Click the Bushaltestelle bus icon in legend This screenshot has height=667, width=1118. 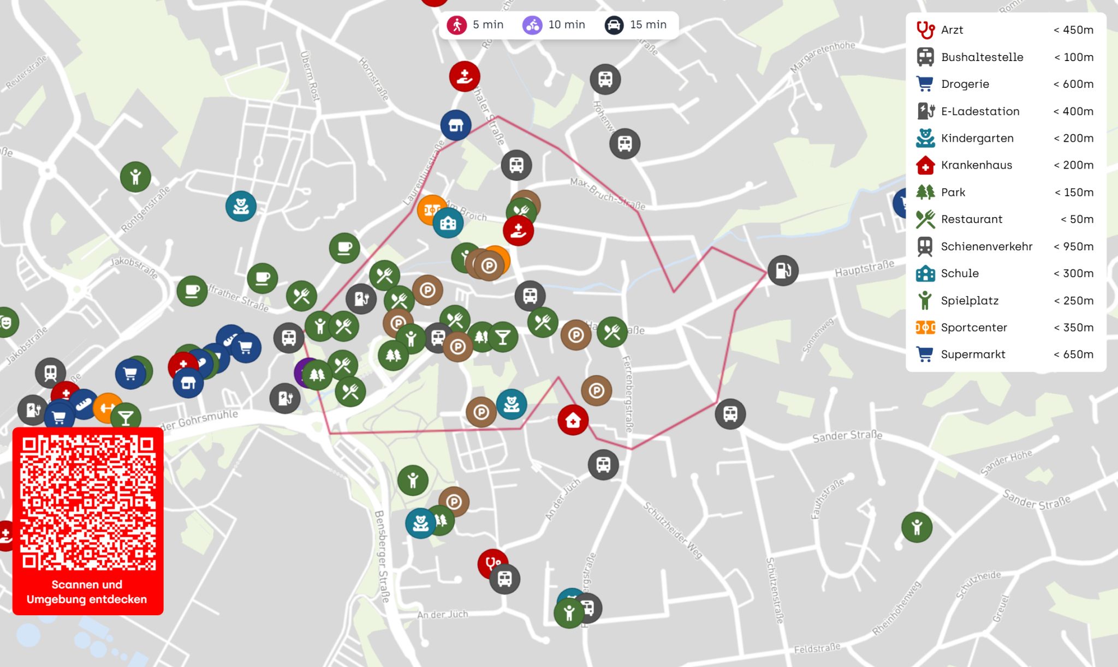click(x=925, y=57)
